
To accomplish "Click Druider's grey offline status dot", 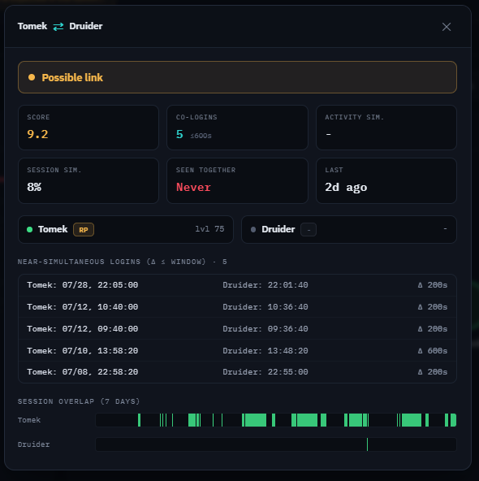I will click(253, 229).
